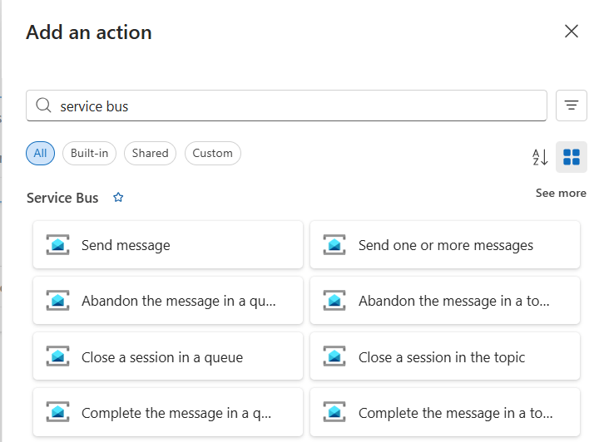The image size is (594, 442).
Task: Select Complete the message in a queue
Action: (x=176, y=413)
